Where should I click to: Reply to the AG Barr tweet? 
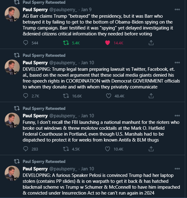pos(26,43)
